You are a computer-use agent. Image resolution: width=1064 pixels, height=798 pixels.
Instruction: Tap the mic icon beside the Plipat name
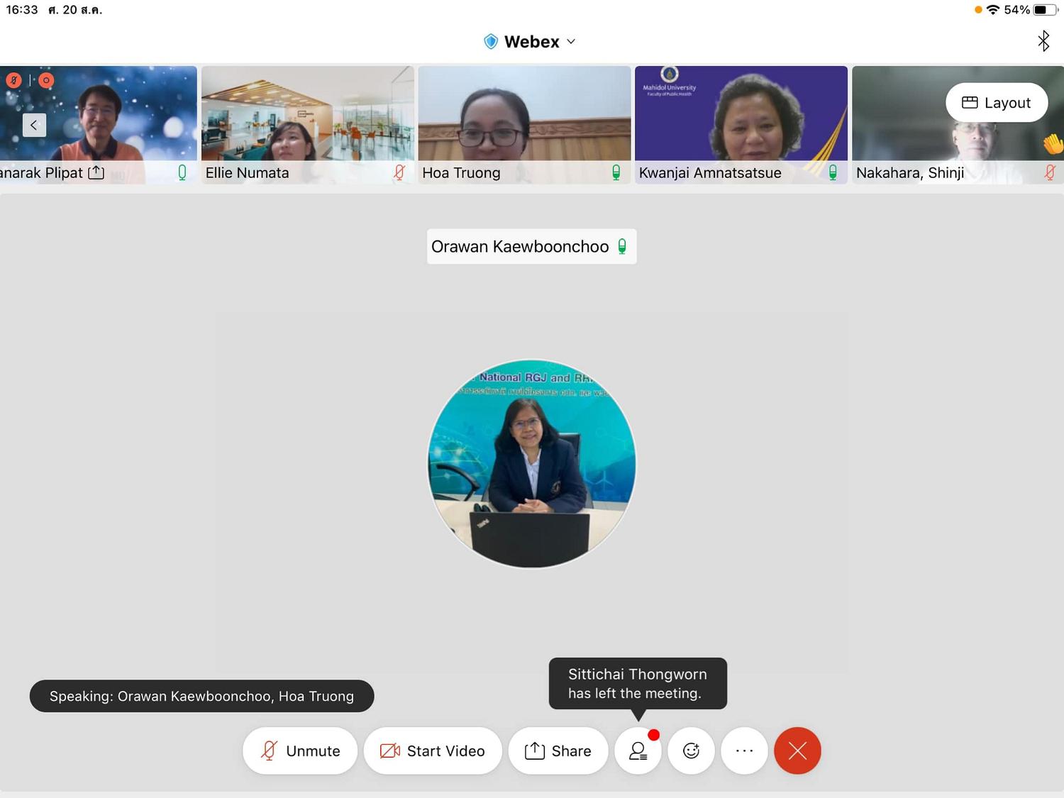pyautogui.click(x=182, y=172)
